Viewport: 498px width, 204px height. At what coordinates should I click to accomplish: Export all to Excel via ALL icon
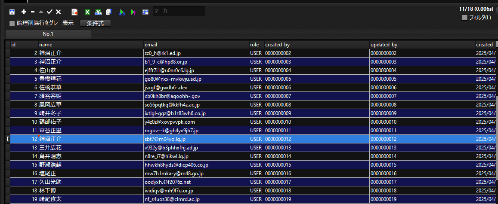[x=98, y=12]
